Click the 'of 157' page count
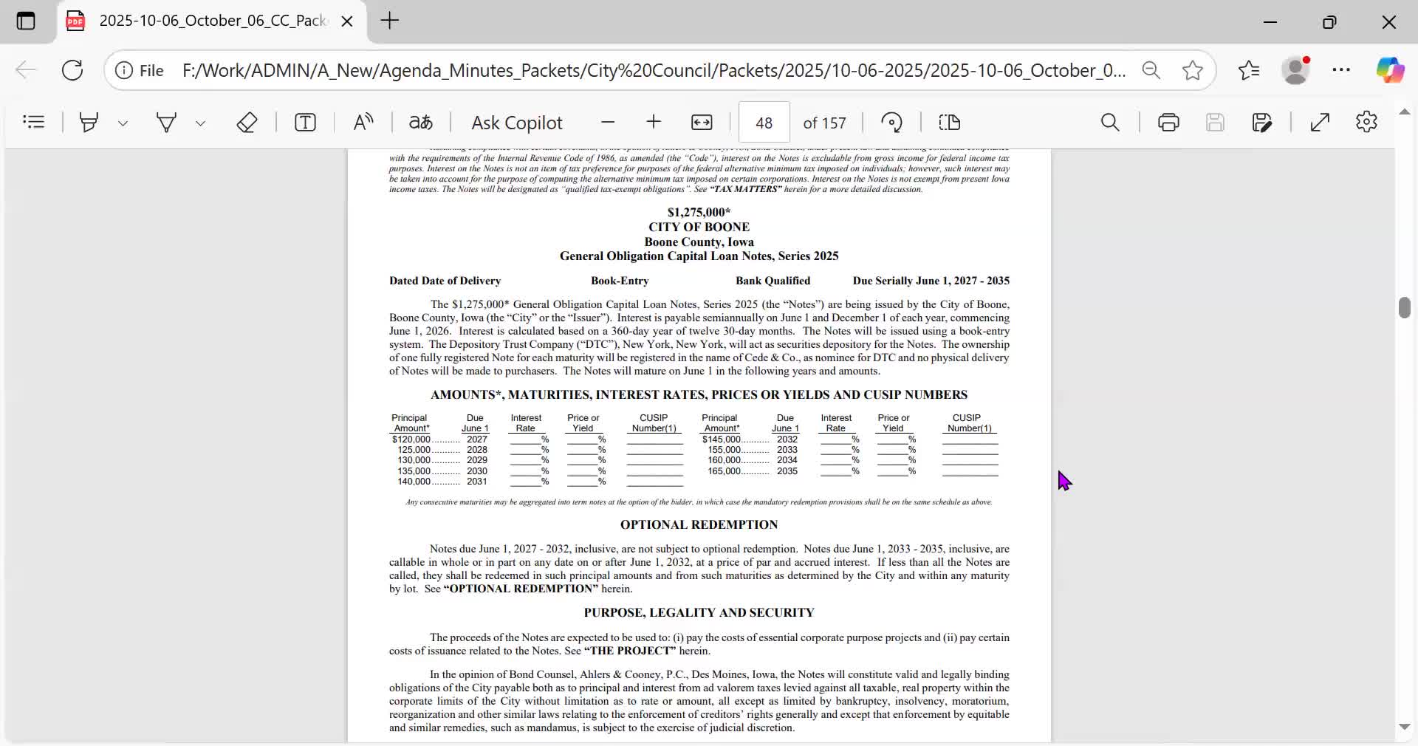 pos(824,123)
